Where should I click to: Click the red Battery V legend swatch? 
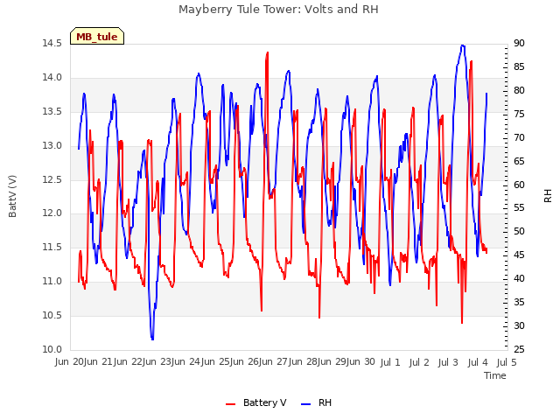coord(231,403)
